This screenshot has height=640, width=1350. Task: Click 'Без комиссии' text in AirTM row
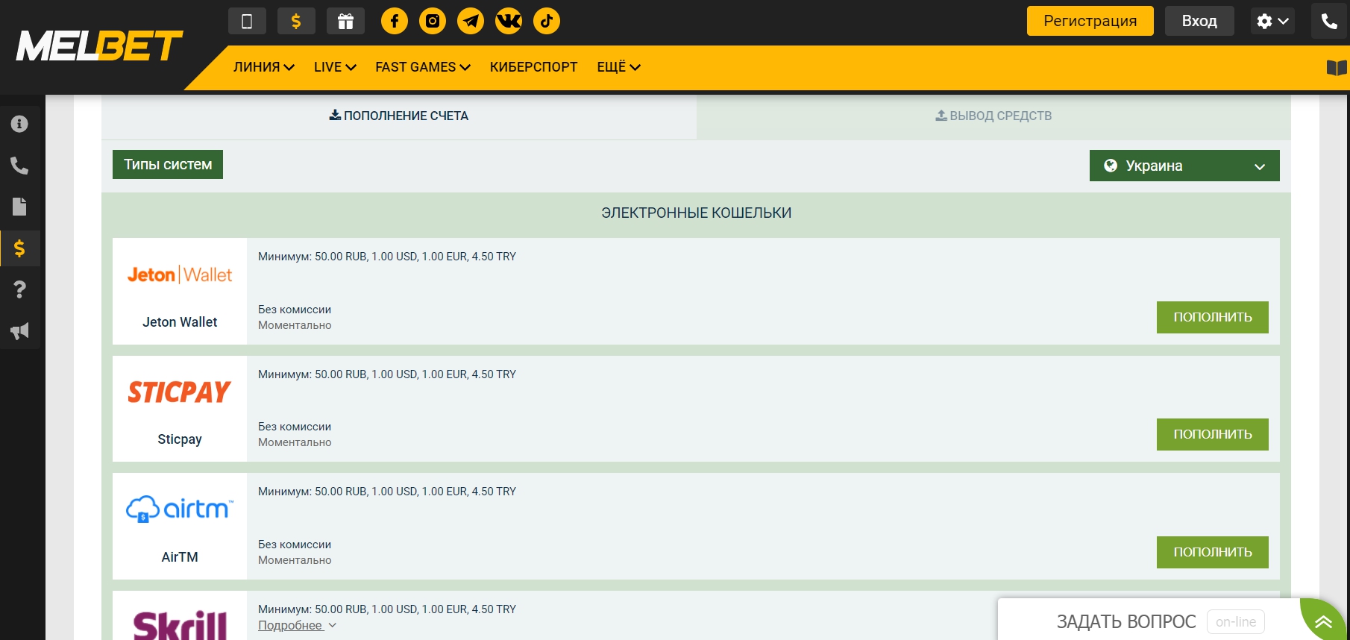[x=295, y=545]
